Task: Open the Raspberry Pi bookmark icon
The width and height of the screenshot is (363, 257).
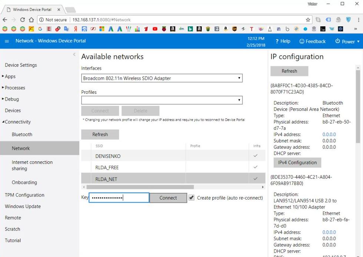Action: point(164,29)
